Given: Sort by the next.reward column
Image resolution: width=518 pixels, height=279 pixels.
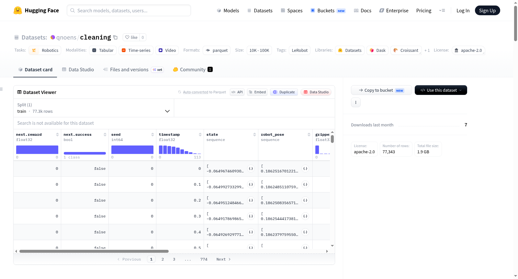Looking at the screenshot, I should coord(57,134).
